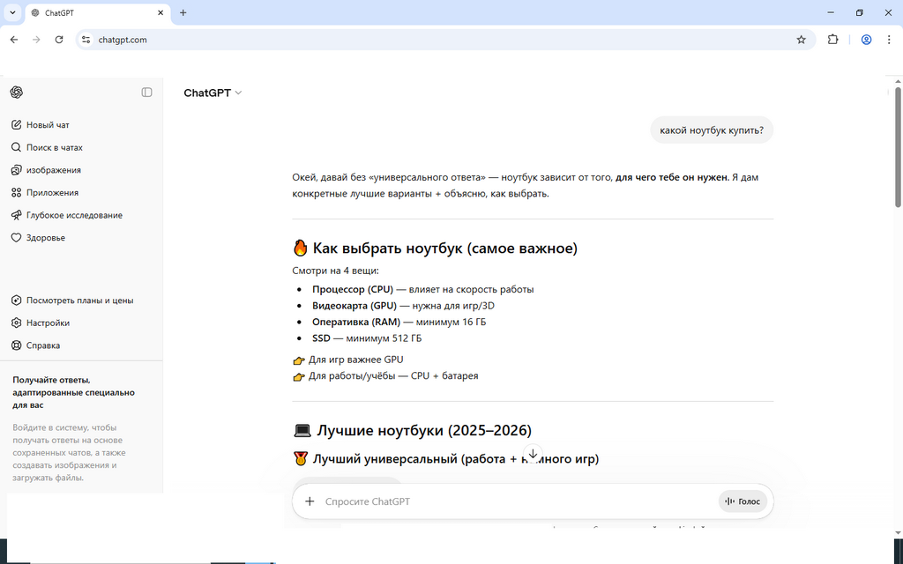This screenshot has width=903, height=564.
Task: Click the ChatGPT logo in sidebar
Action: pyautogui.click(x=17, y=93)
